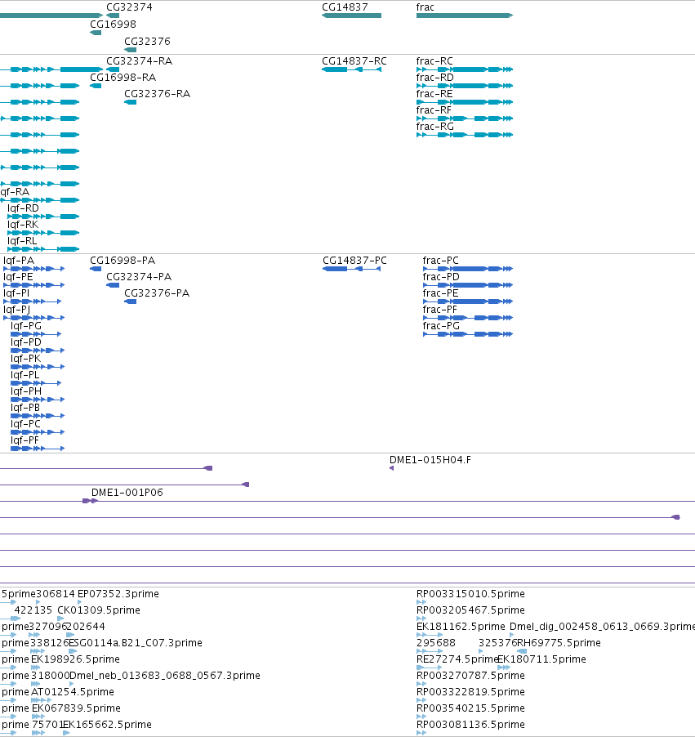Open EST label RE27274.5prime
Viewport: 695px width, 737px height.
click(457, 659)
